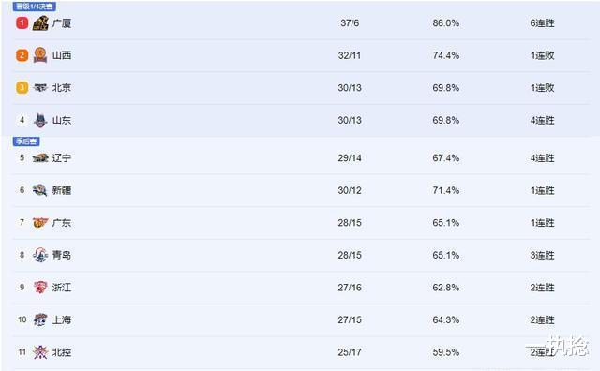The width and height of the screenshot is (600, 371).
Task: Click the 上海 team logo icon
Action: [40, 319]
